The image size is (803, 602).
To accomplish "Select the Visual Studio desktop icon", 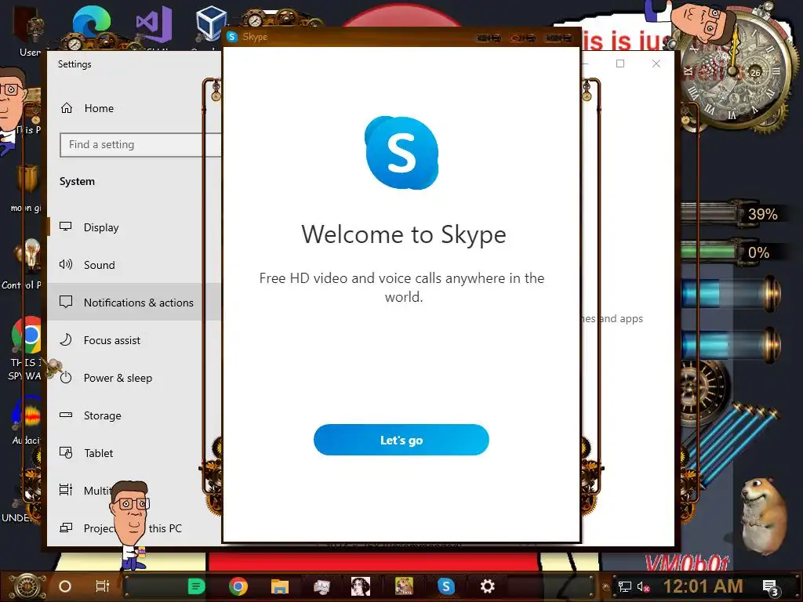I will [154, 24].
